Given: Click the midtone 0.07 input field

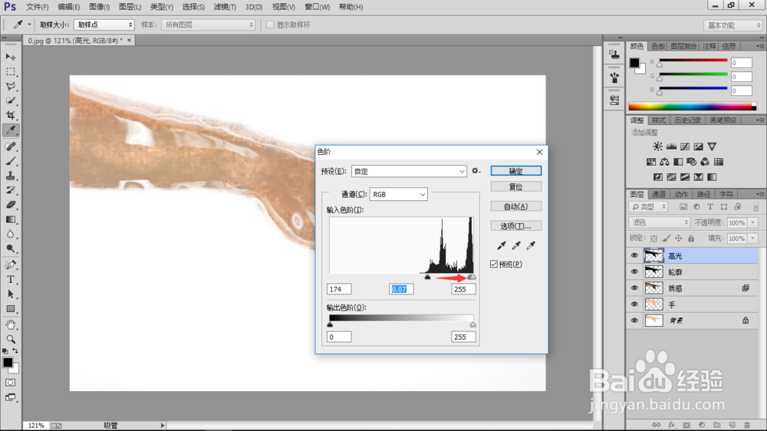Looking at the screenshot, I should coord(401,289).
